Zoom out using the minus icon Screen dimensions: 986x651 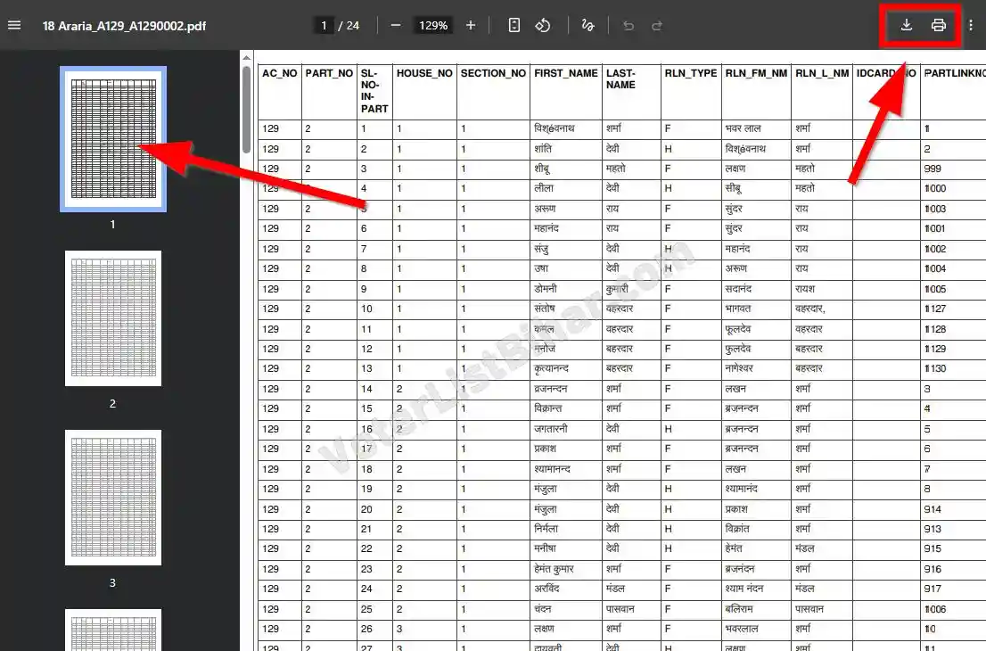pos(395,25)
